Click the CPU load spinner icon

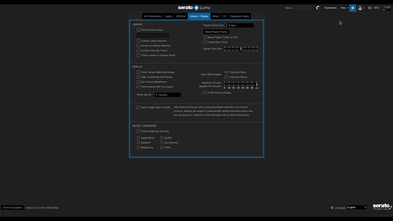[x=318, y=8]
